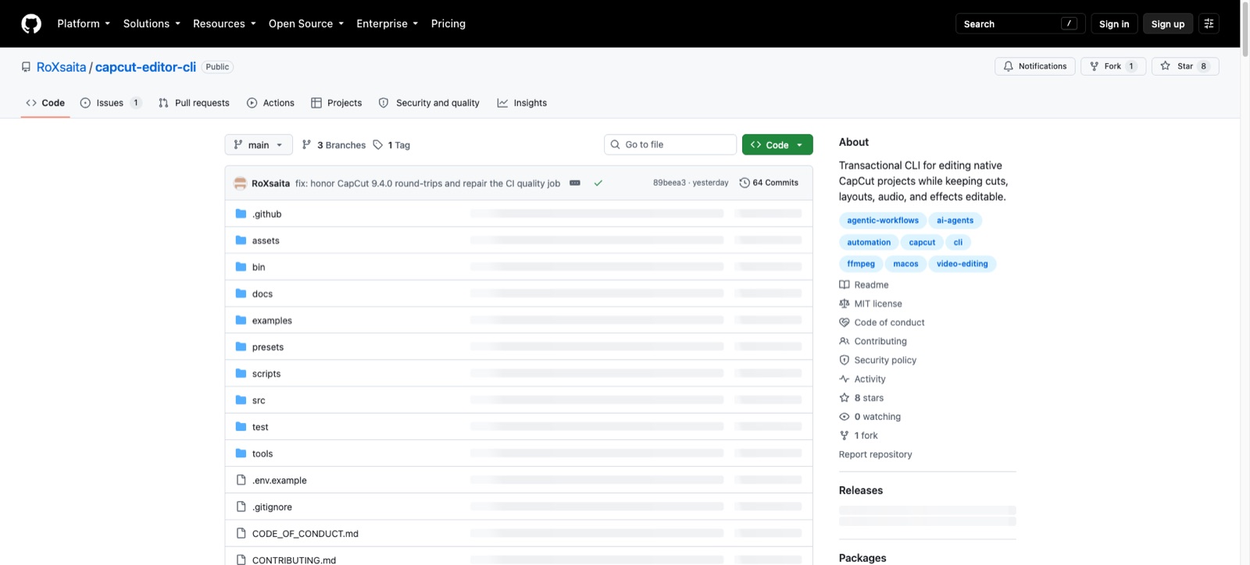Viewport: 1250px width, 565px height.
Task: Click the Notifications bell button
Action: pos(1035,66)
